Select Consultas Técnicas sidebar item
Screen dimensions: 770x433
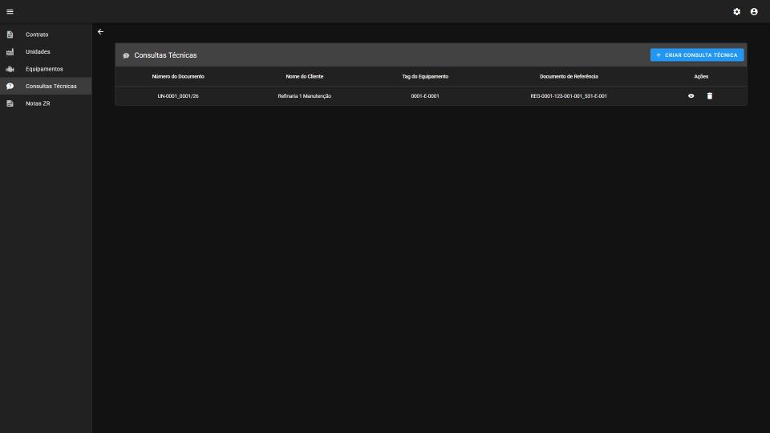tap(46, 86)
